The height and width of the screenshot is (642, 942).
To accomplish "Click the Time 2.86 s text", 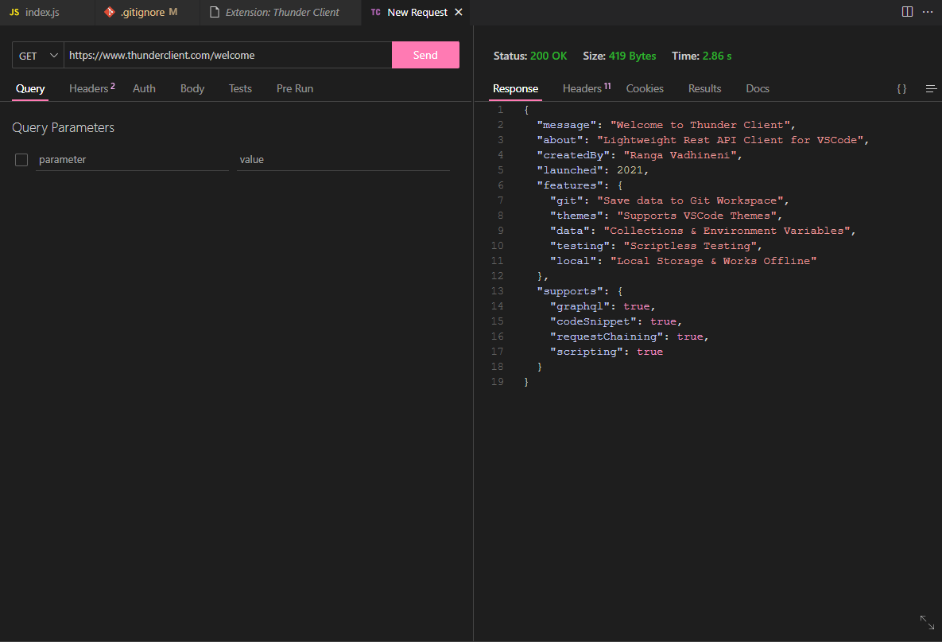I will 702,56.
